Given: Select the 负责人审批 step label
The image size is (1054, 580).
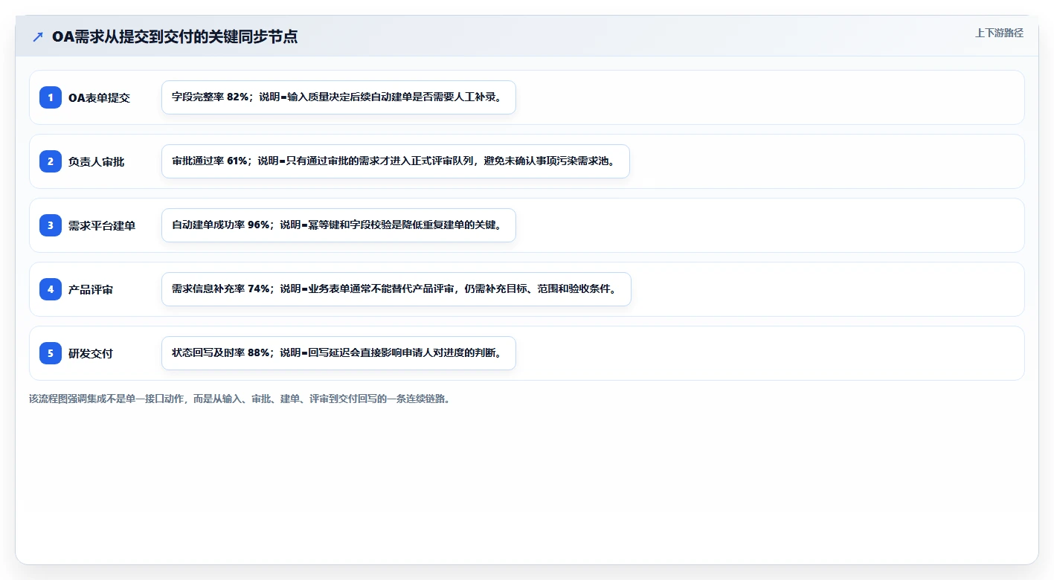Looking at the screenshot, I should tap(96, 161).
